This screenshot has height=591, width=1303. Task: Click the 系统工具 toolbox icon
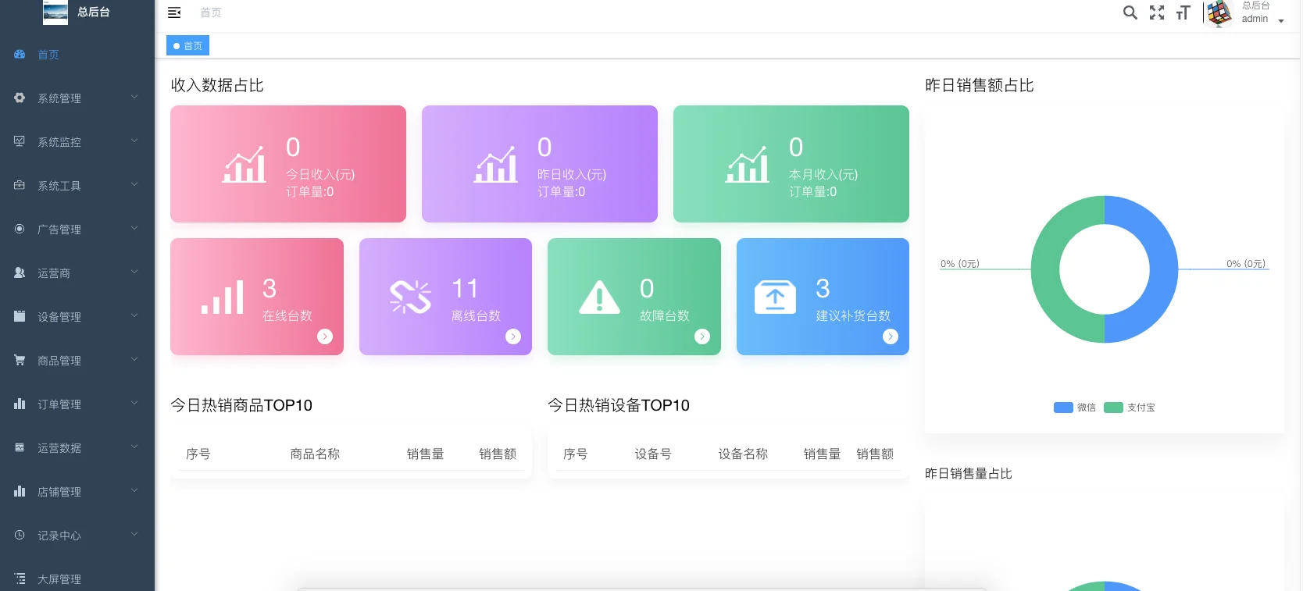pos(20,186)
